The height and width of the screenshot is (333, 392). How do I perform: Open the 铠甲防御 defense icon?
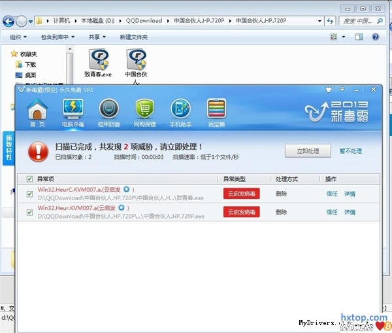point(108,112)
